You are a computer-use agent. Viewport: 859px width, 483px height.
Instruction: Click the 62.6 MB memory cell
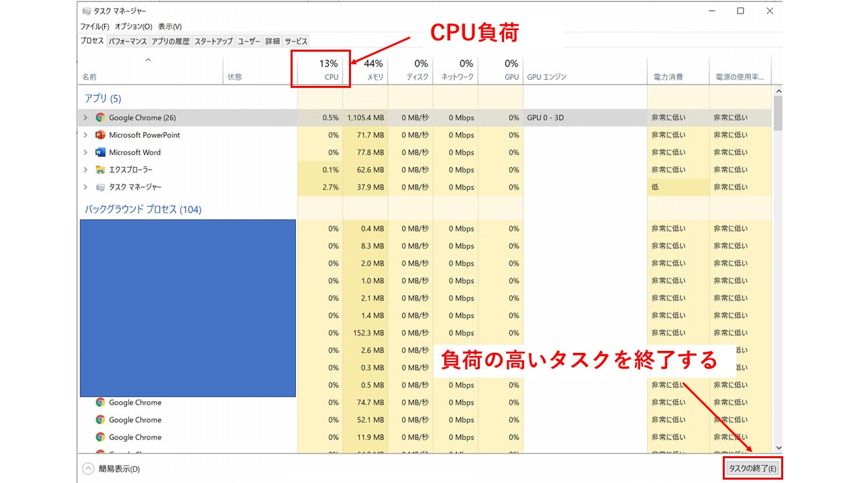pos(365,170)
